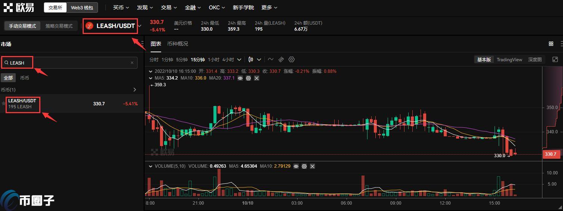Switch to strategy trading mode (策略交易模式)

click(x=59, y=26)
